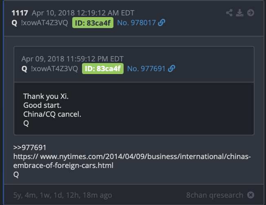
Task: Download post 1117 using the download icon
Action: 240,13
